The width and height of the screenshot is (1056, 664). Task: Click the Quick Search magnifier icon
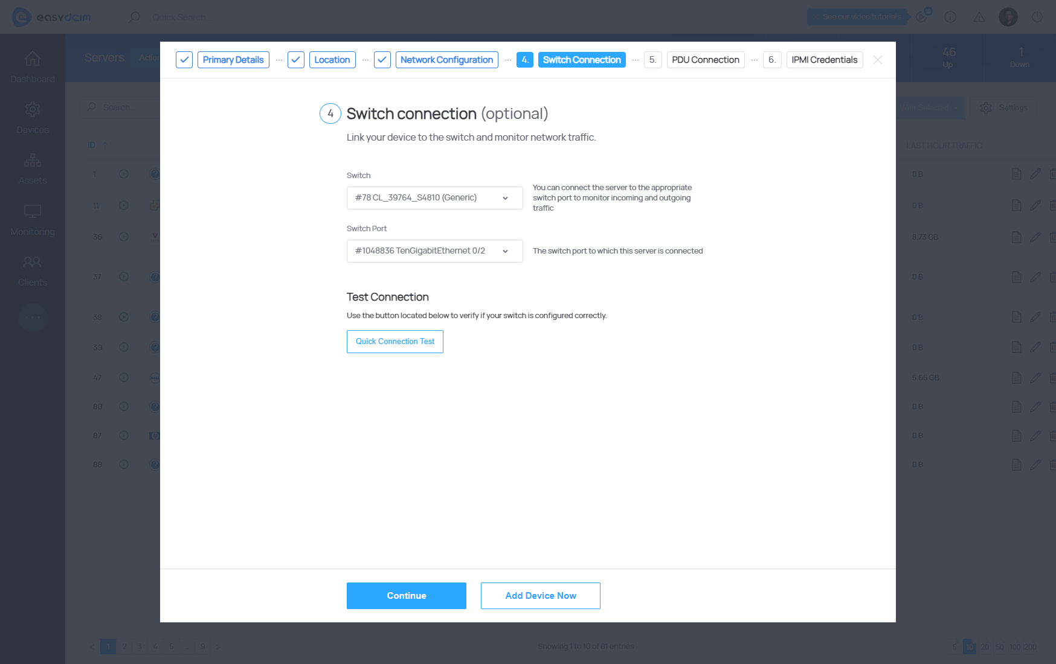[x=134, y=17]
